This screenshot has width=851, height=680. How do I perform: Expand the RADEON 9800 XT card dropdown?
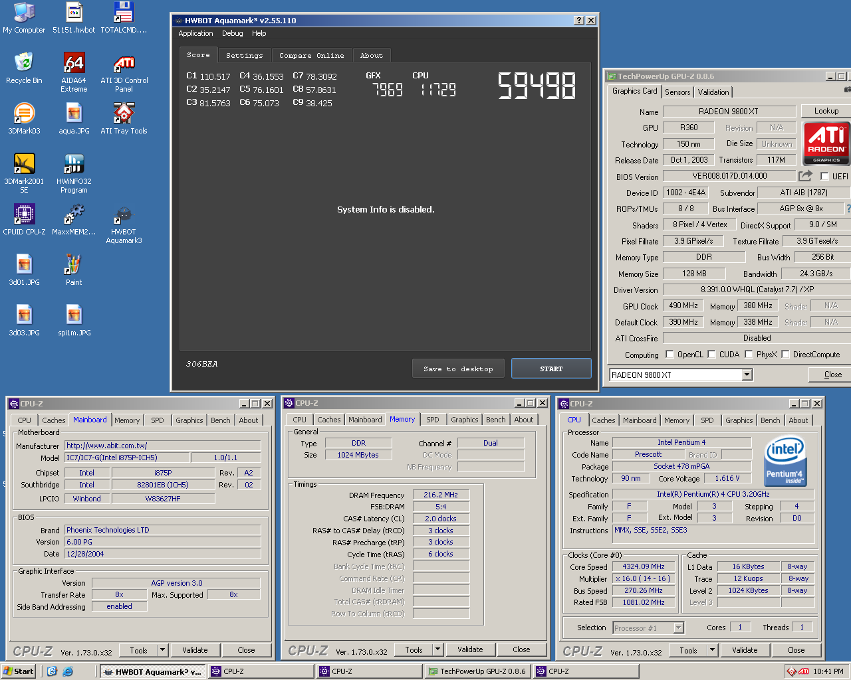point(747,375)
